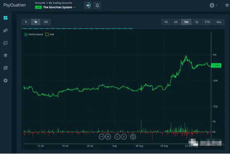
Task: Pan the chart left with arrow icon
Action: pyautogui.click(x=117, y=137)
